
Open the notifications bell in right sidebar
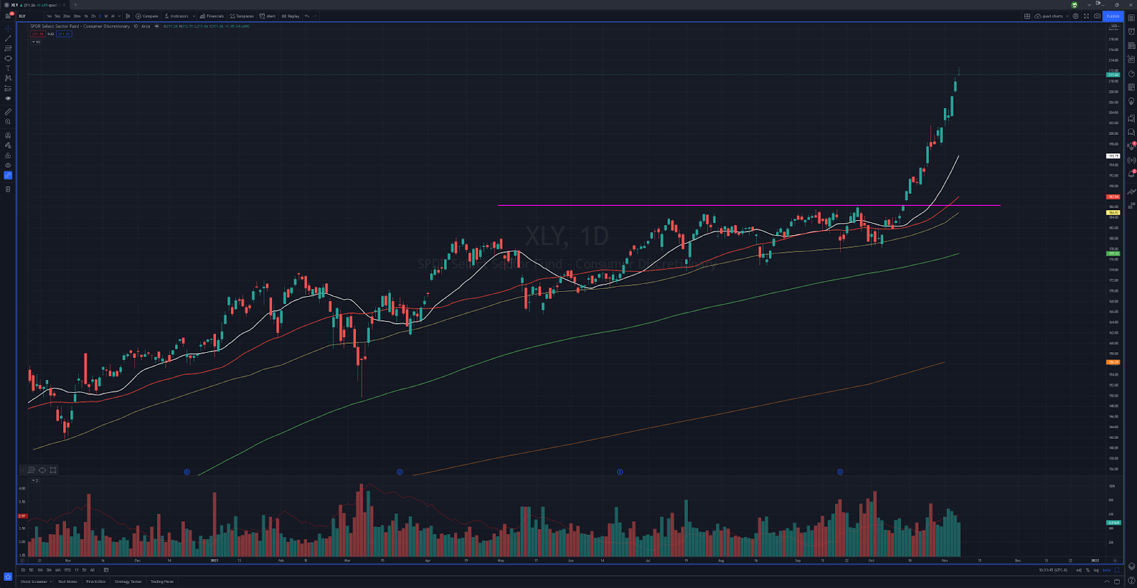click(1131, 173)
